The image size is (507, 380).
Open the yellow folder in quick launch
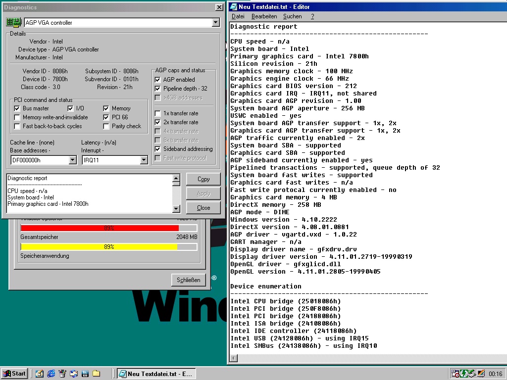pos(97,374)
